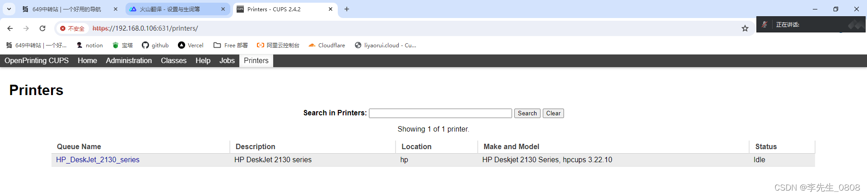
Task: Open new browser tab with plus button
Action: (x=347, y=9)
